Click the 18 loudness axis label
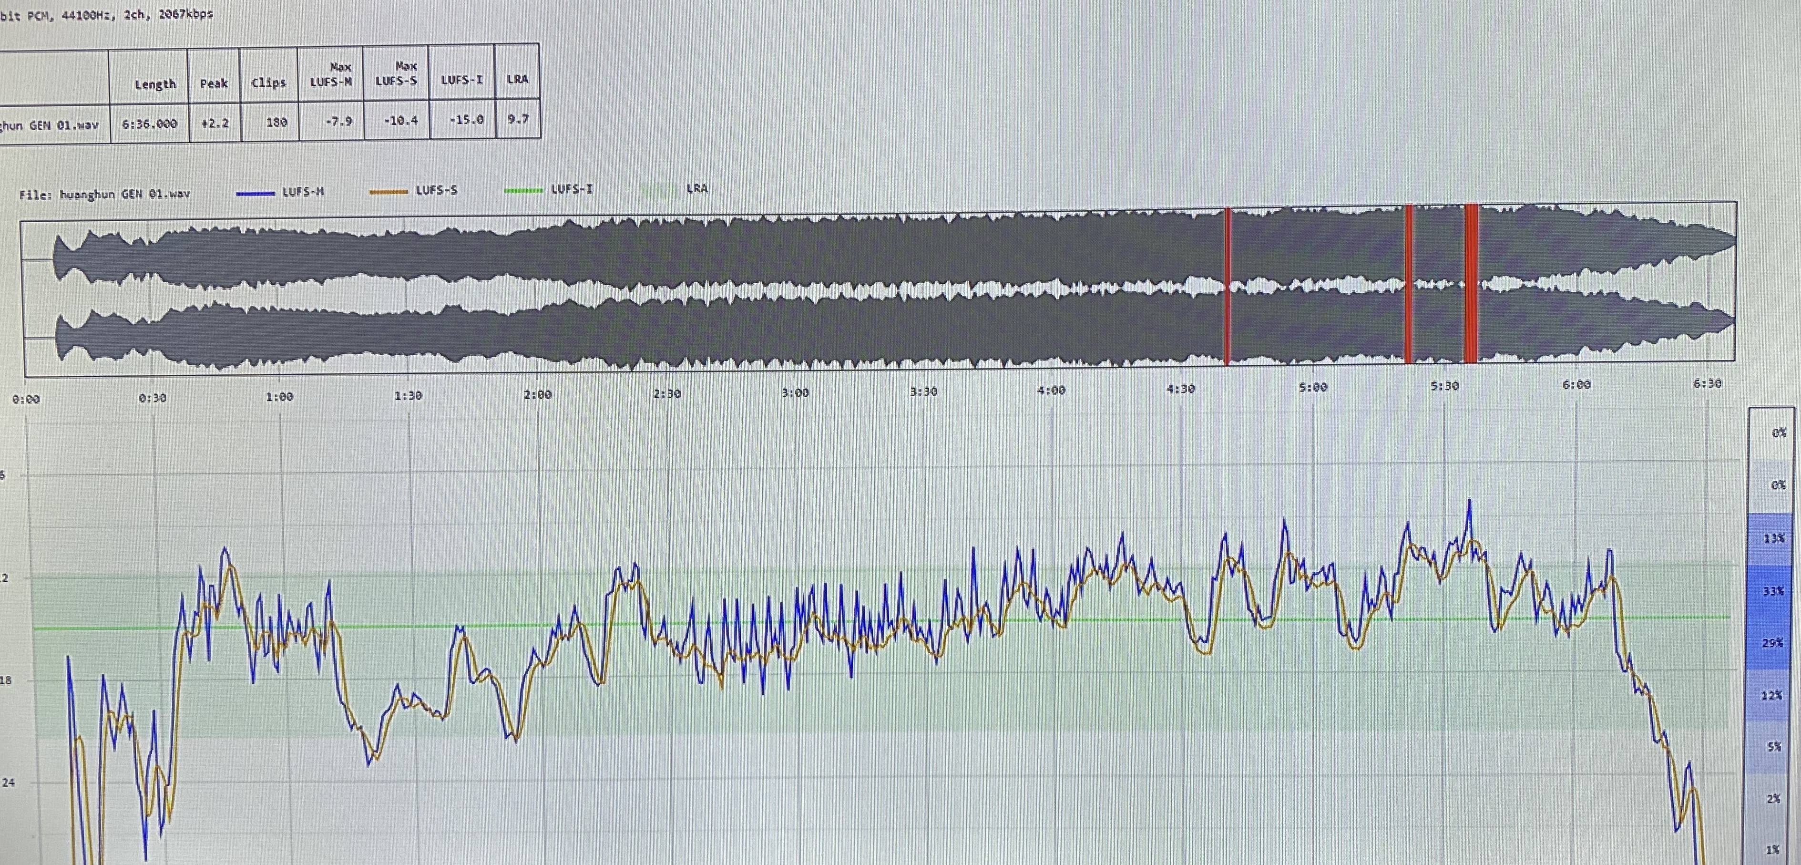 (6, 680)
